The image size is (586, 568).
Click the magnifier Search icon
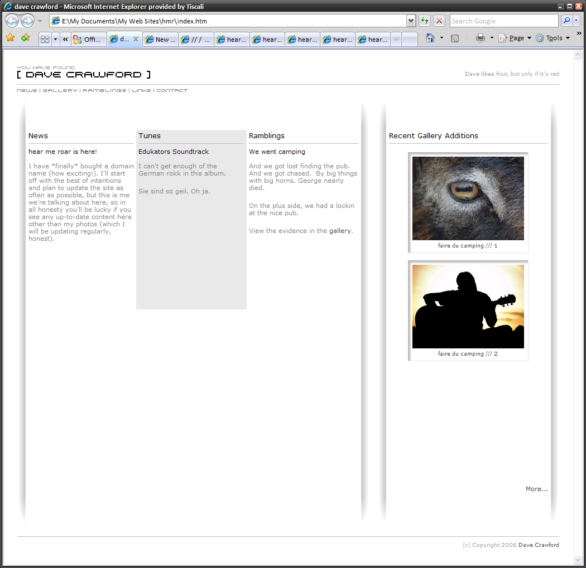click(566, 21)
